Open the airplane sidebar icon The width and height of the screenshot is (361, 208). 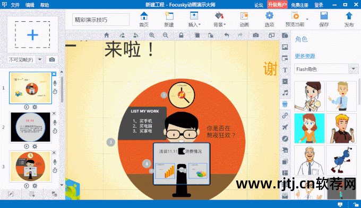[x=285, y=127]
